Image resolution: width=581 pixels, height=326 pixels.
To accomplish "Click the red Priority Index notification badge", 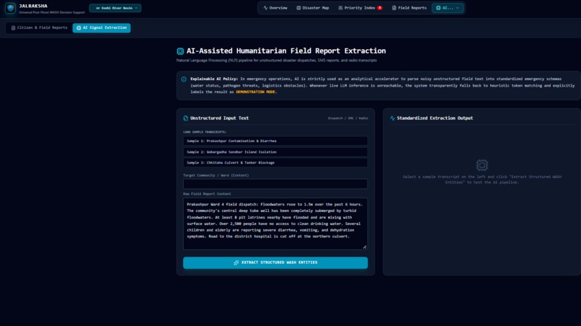I will click(x=379, y=8).
